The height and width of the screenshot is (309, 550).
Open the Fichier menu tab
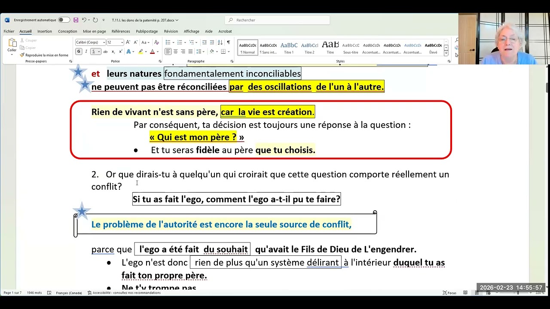pos(9,31)
